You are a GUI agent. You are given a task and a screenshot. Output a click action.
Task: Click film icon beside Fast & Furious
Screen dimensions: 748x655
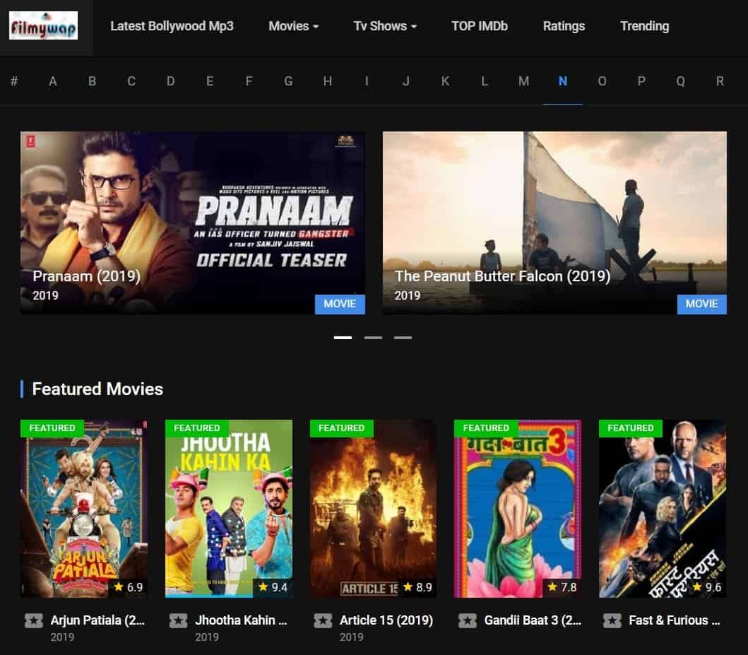coord(612,620)
